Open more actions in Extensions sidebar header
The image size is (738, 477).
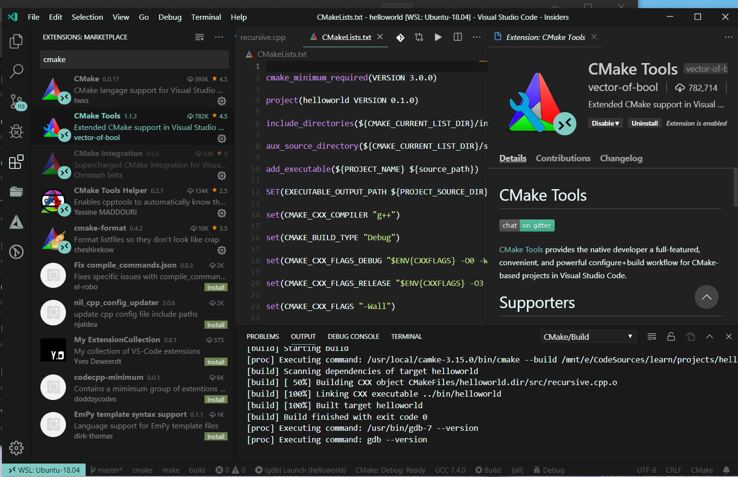pyautogui.click(x=219, y=37)
